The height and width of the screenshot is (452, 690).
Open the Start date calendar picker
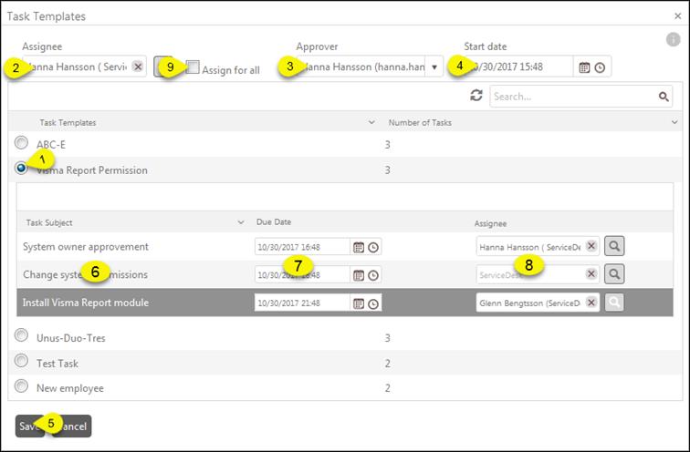coord(584,67)
